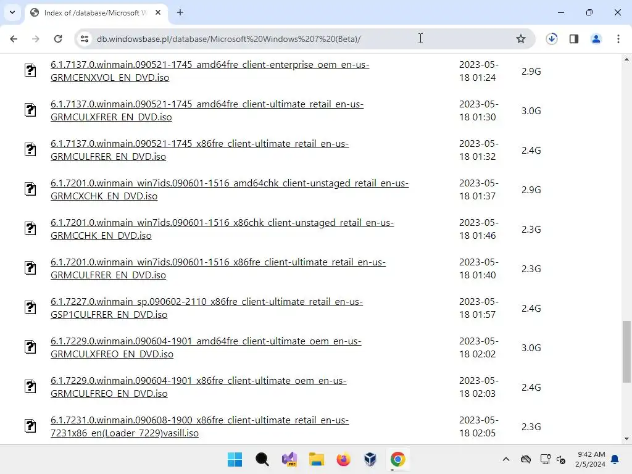Click scrollbar up arrow
Image resolution: width=632 pixels, height=474 pixels.
[626, 59]
